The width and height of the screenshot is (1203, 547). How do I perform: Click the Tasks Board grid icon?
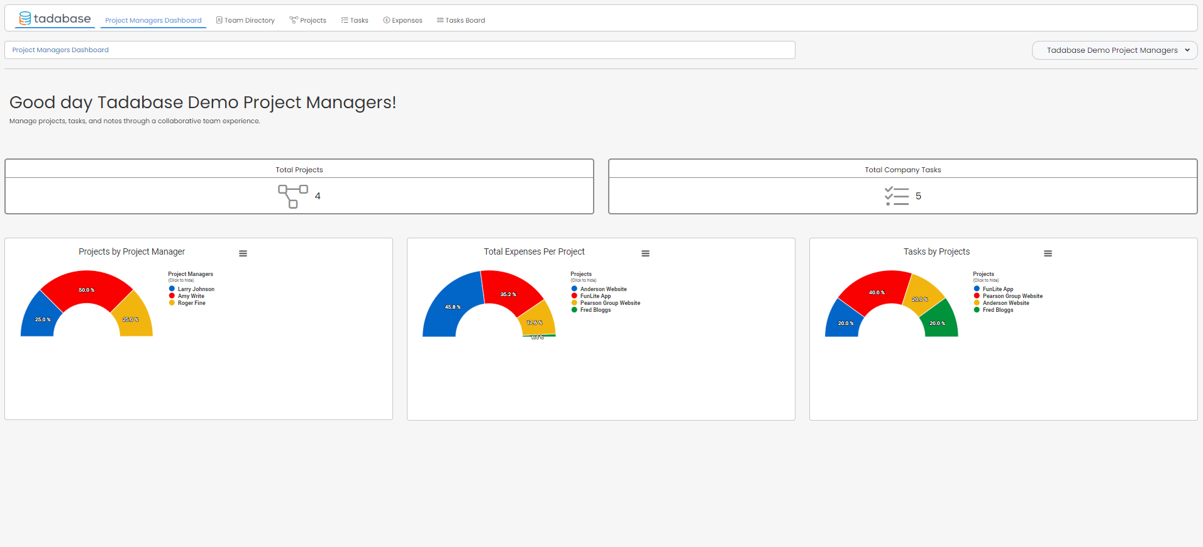tap(440, 20)
